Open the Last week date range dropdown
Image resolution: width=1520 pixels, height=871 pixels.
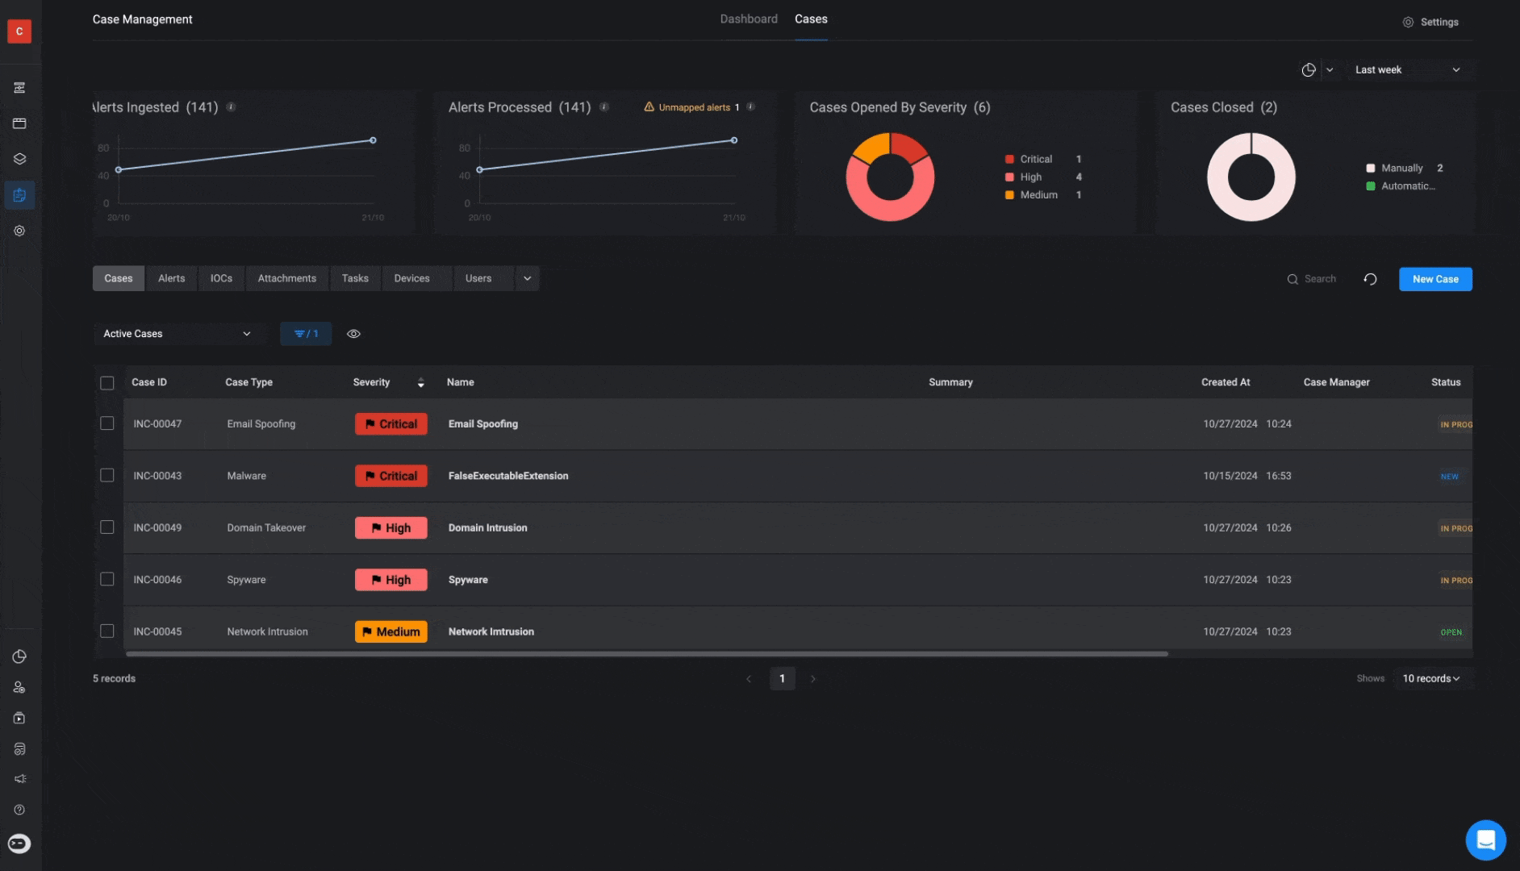1408,70
